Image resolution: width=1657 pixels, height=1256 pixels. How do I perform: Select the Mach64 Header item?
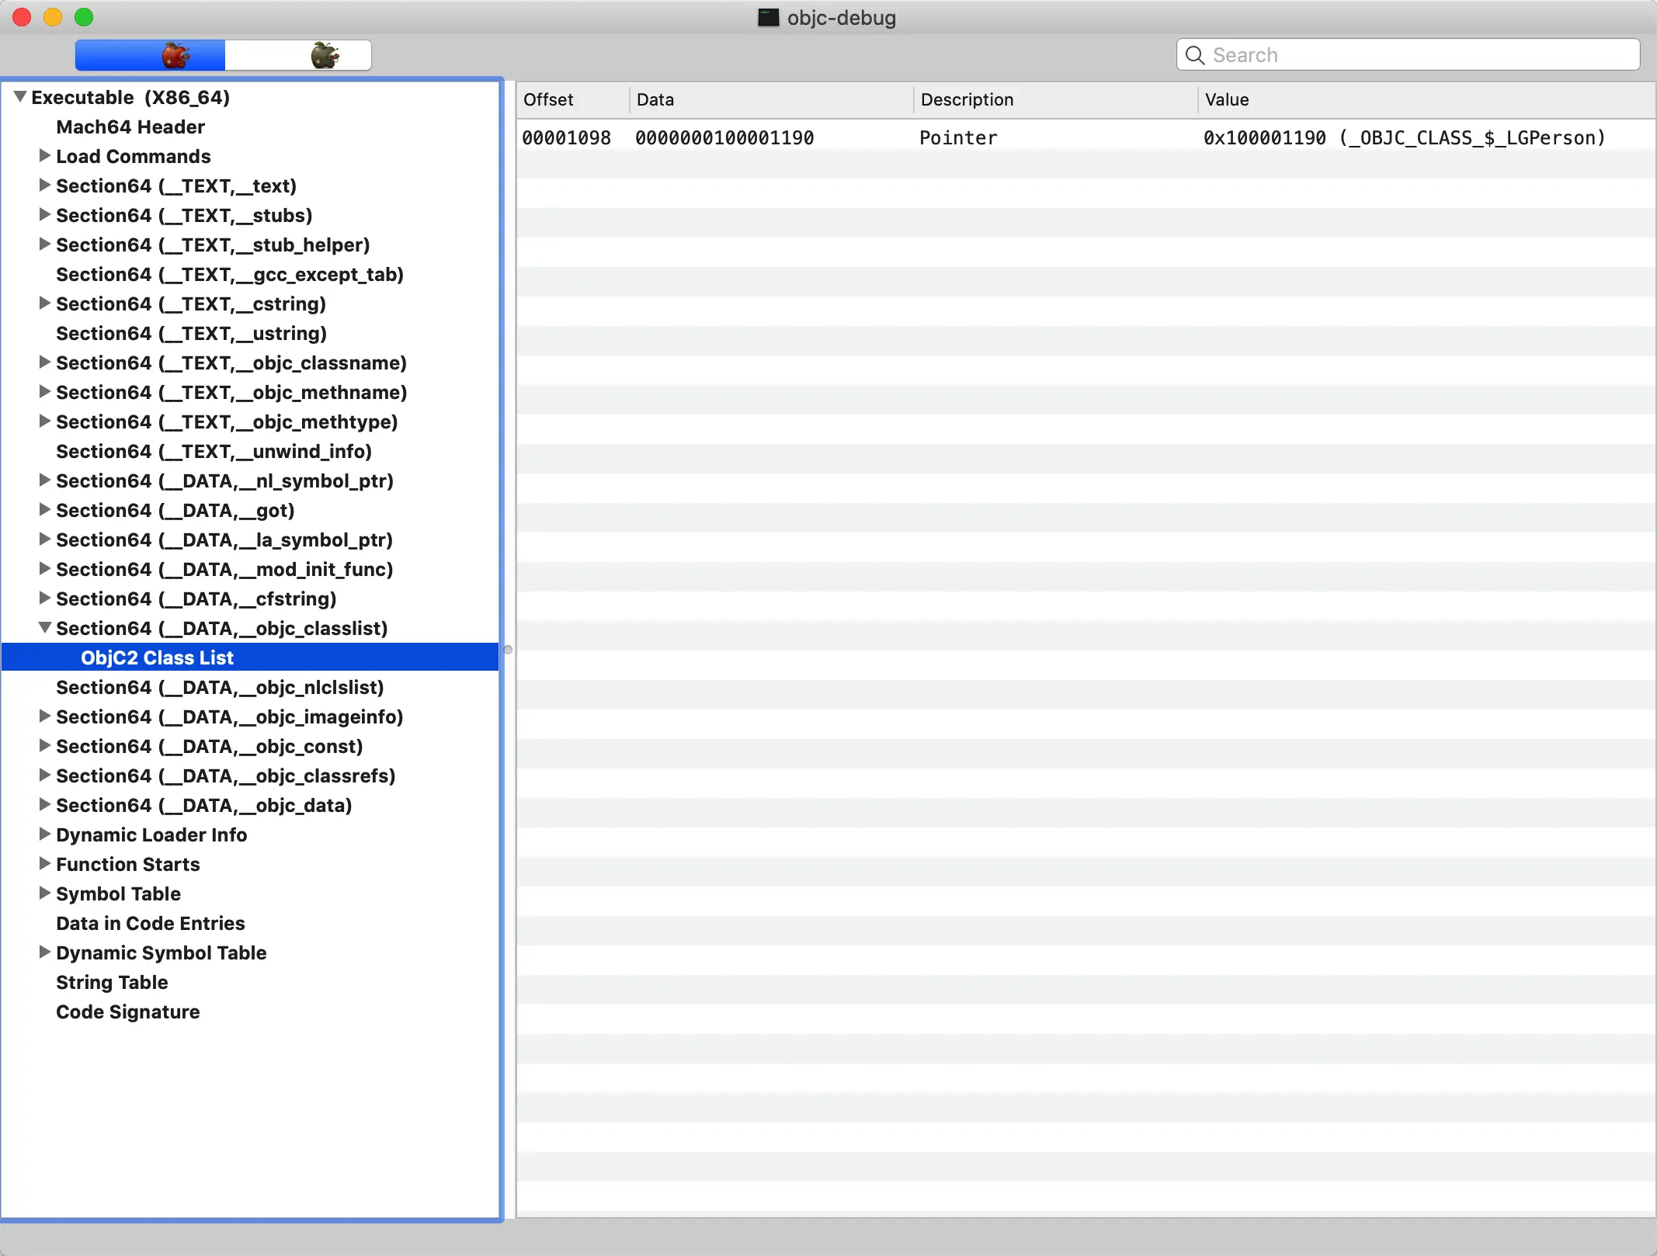[x=130, y=127]
